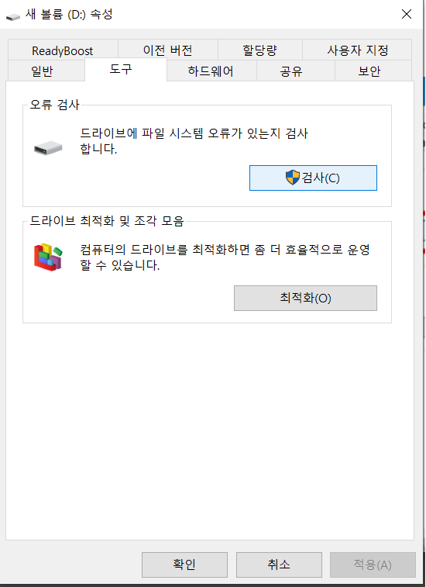Click the 새 볼륨 (D:) 속성 title text
This screenshot has height=587, width=426.
tap(69, 15)
